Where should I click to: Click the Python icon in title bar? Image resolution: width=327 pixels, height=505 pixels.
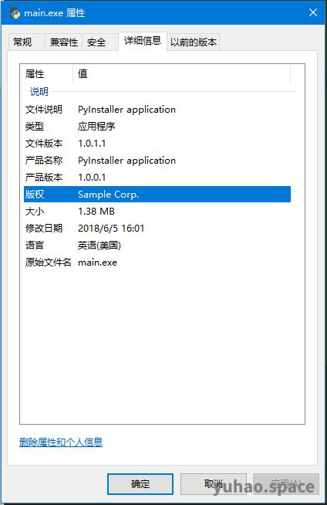tap(15, 13)
